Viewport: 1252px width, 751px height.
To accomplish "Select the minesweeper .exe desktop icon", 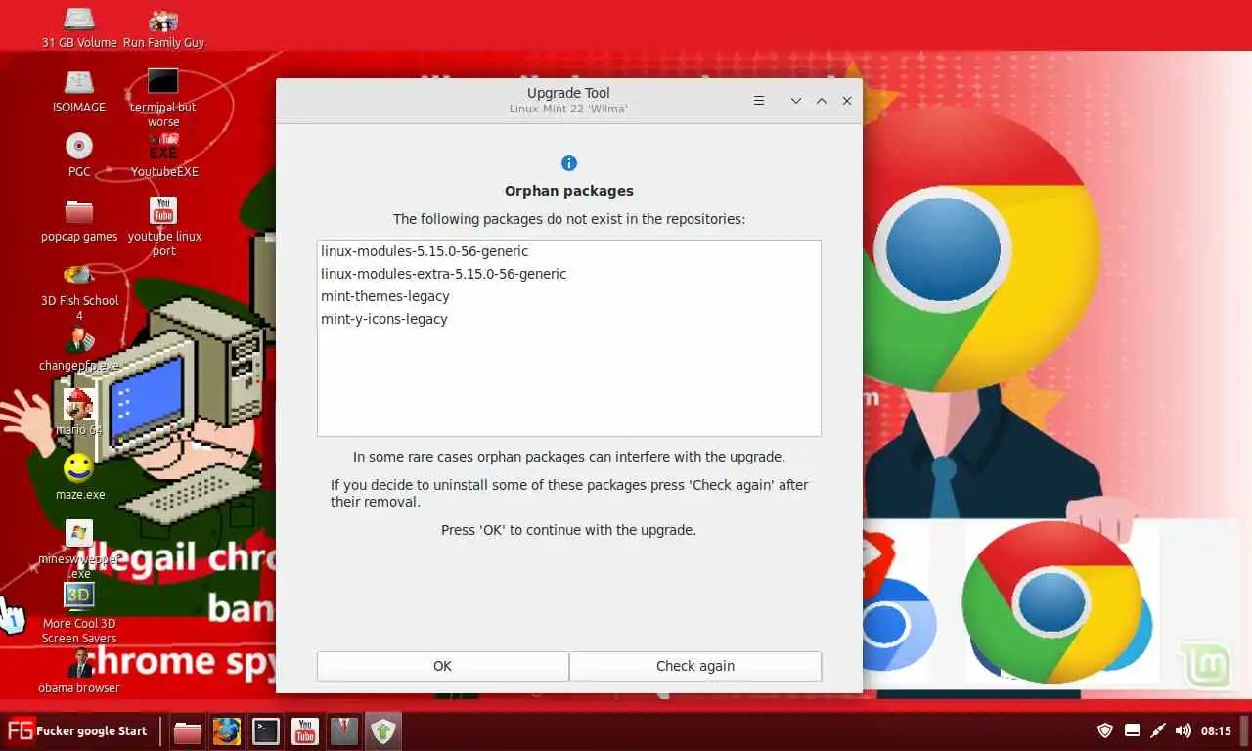I will pos(79,550).
